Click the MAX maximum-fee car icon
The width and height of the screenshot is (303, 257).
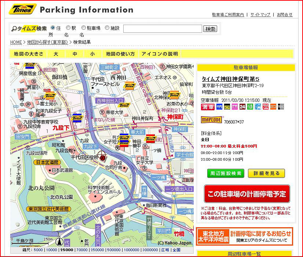pyautogui.click(x=265, y=107)
